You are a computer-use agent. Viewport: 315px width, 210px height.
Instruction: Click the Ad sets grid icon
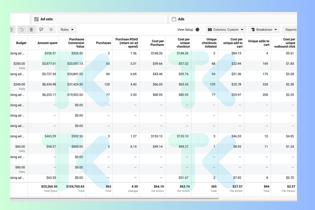36,19
